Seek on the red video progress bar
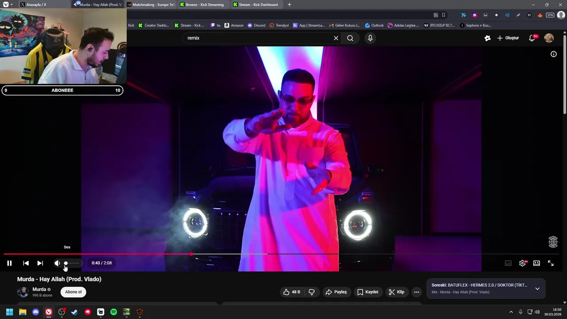 coord(97,254)
